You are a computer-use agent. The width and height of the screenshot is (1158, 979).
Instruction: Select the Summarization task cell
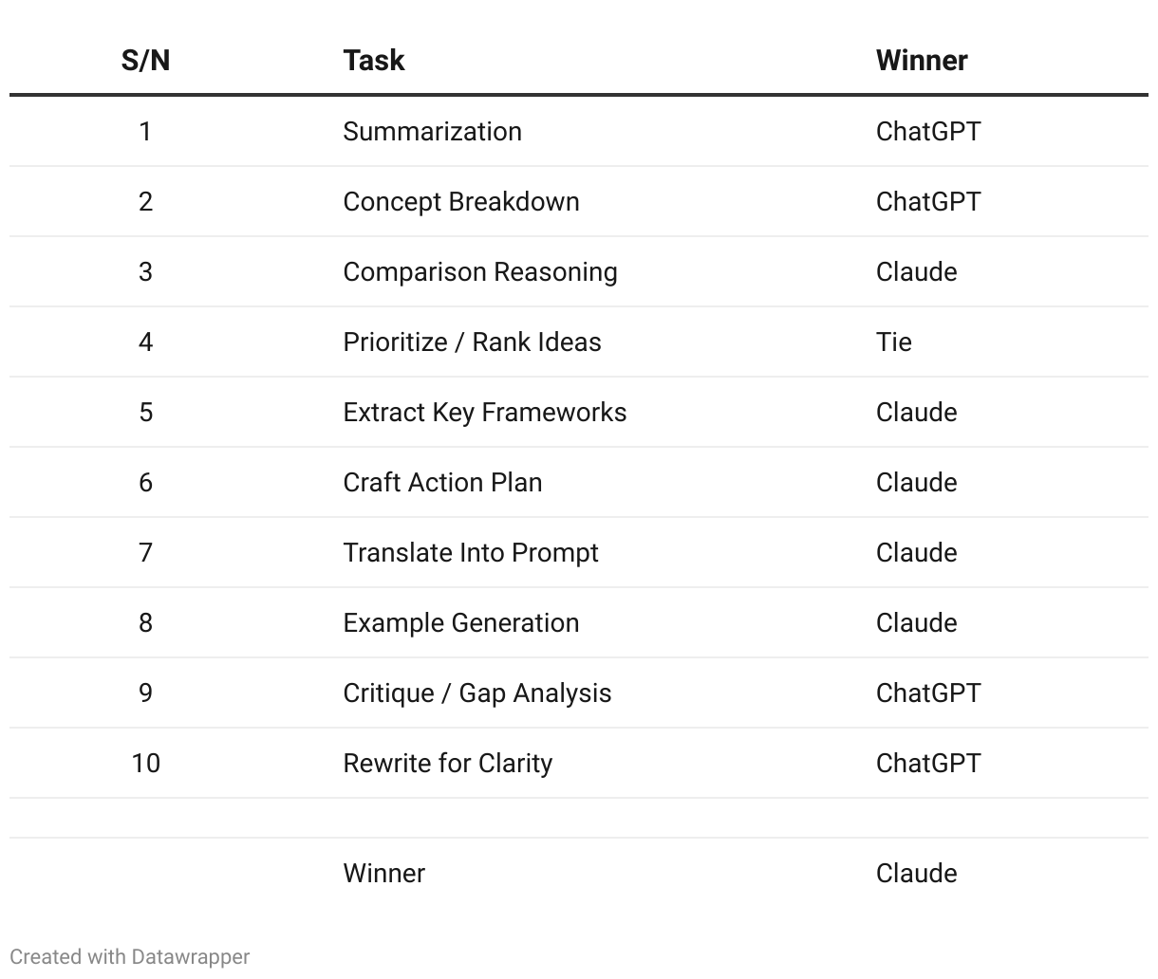click(x=432, y=131)
